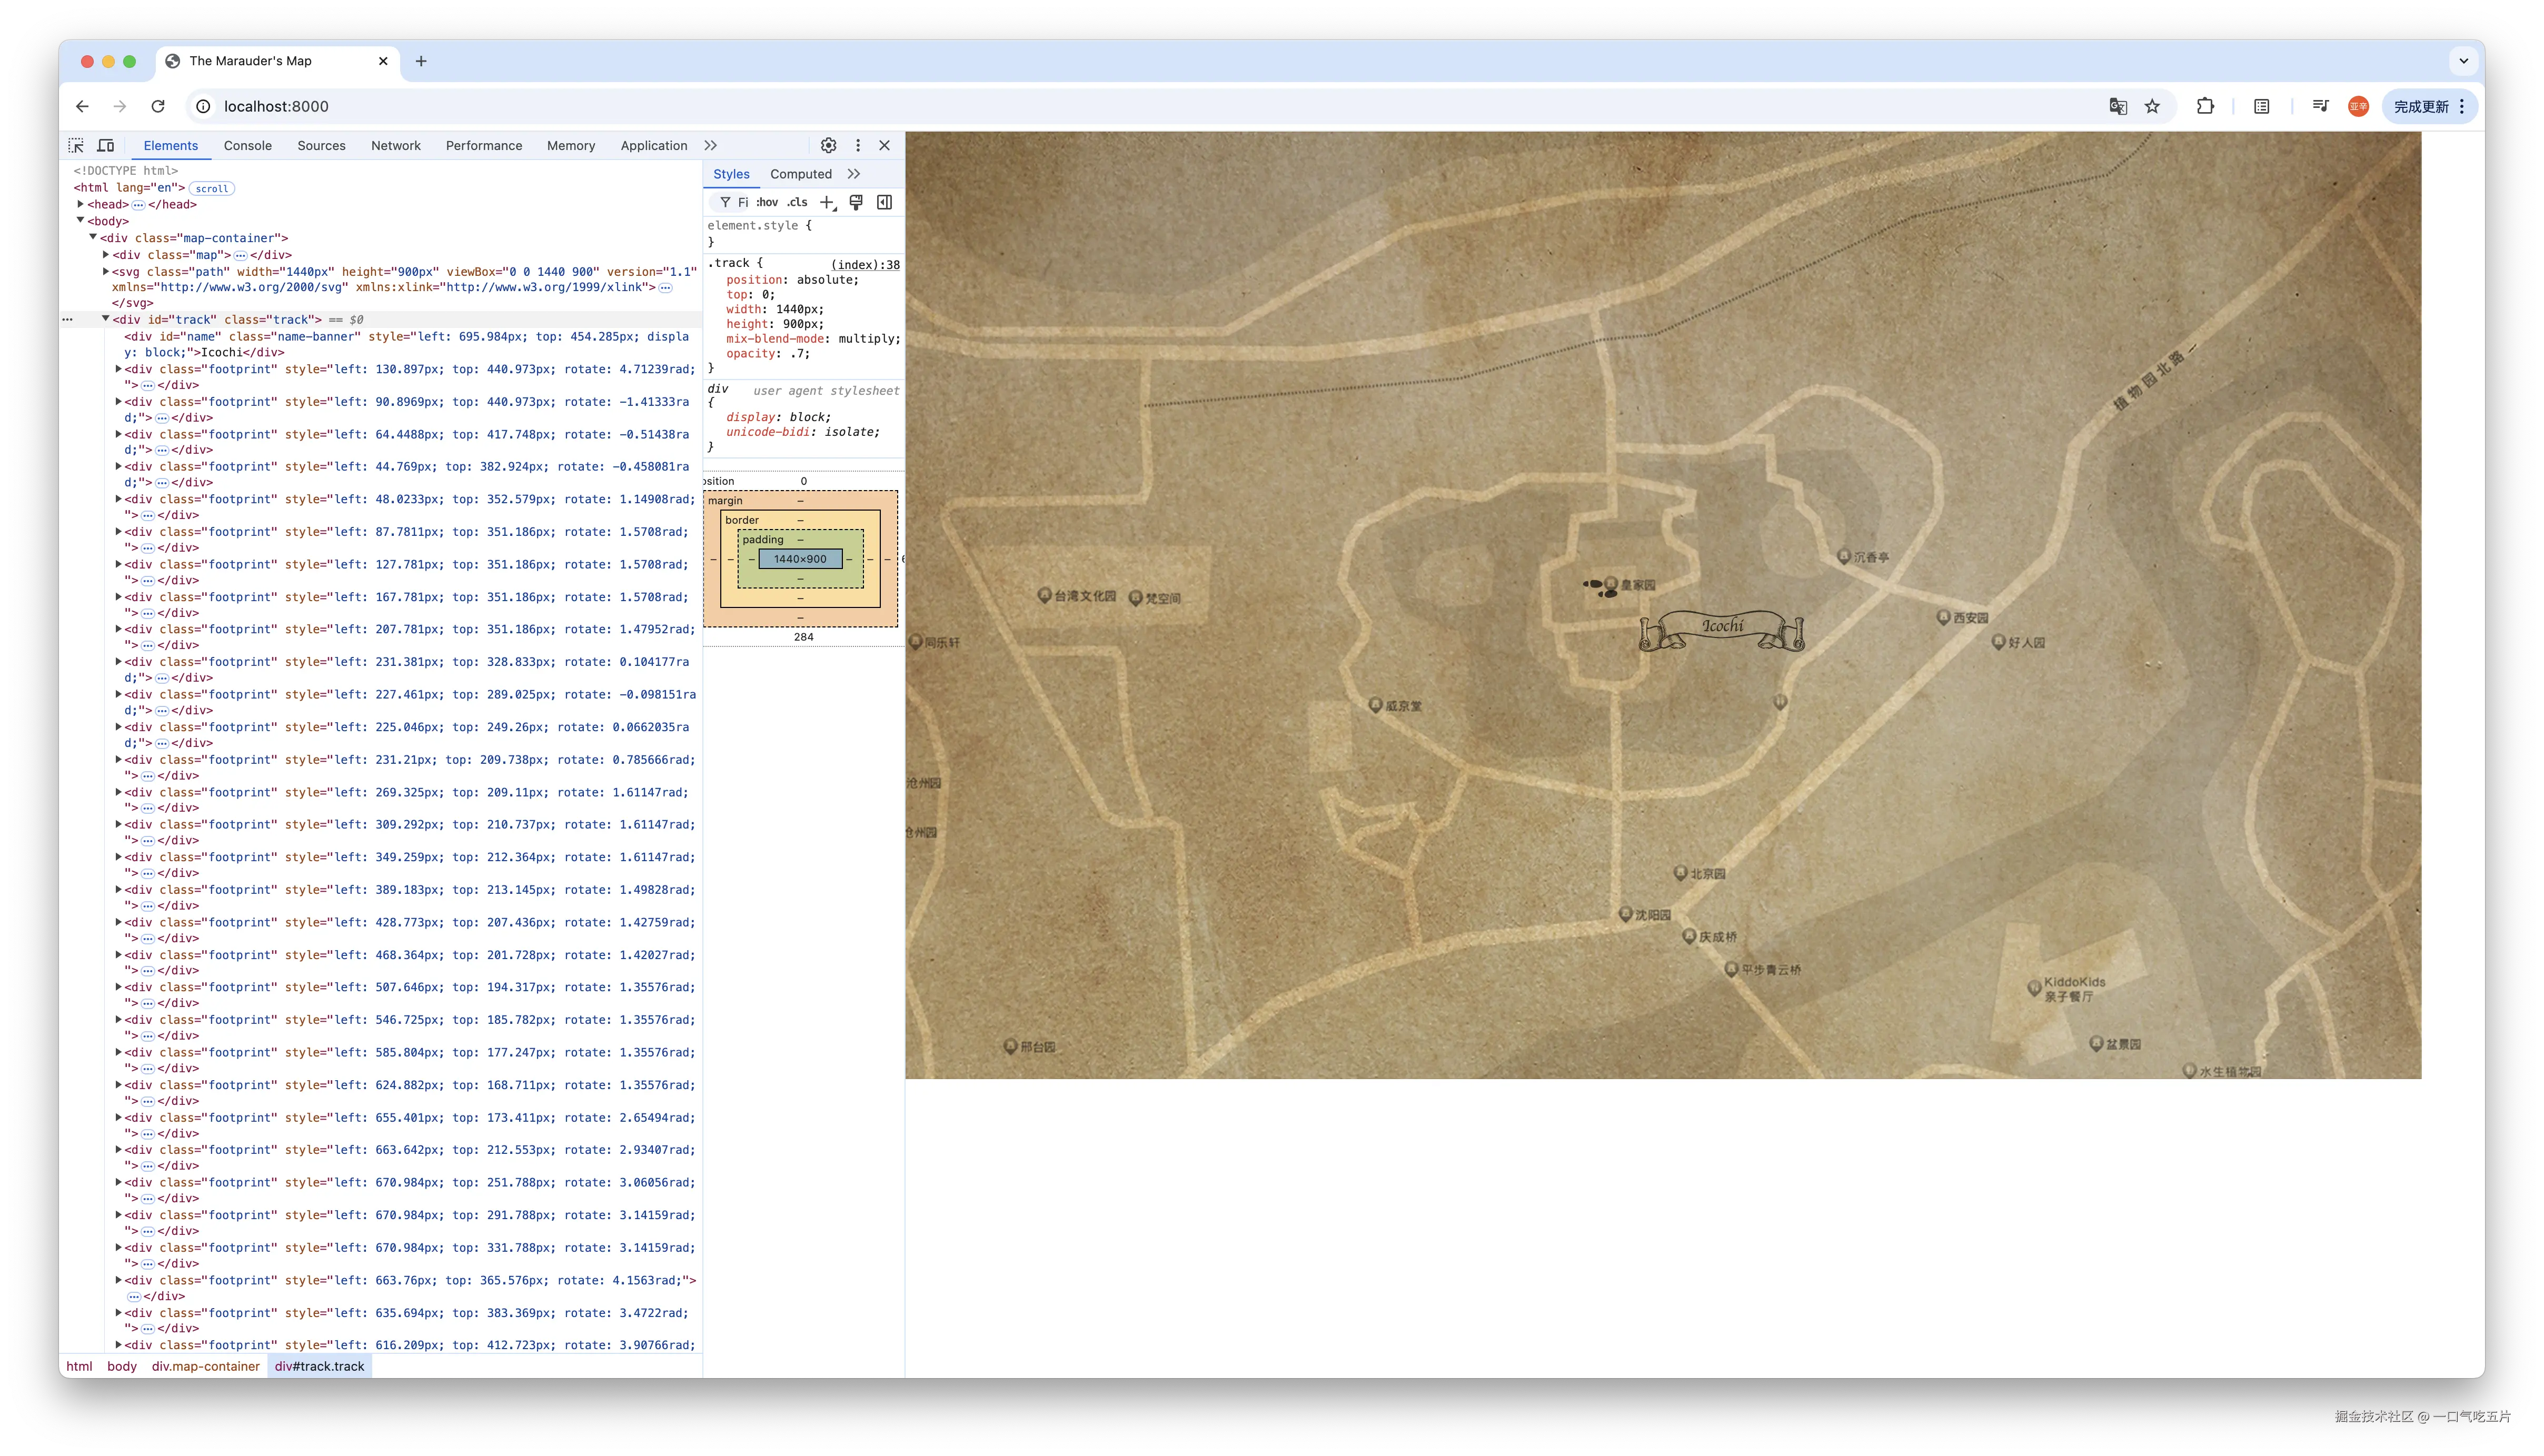Show more DevTools panels with double chevron
Screen dimensions: 2544x1456
coord(710,145)
